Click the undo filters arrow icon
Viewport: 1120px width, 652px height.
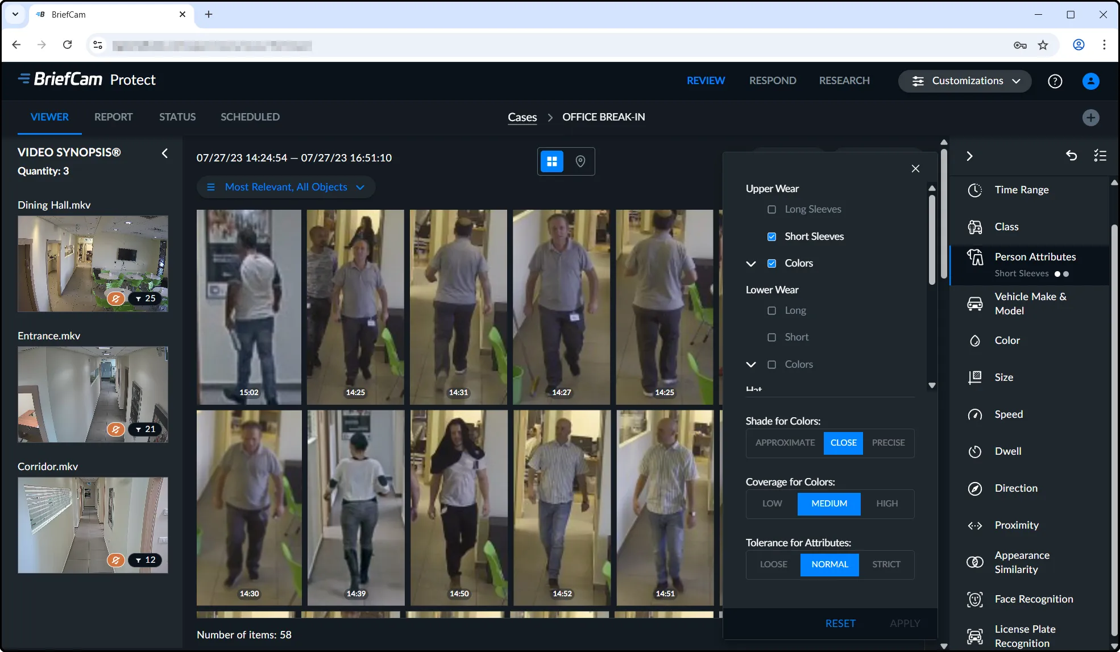click(x=1071, y=156)
